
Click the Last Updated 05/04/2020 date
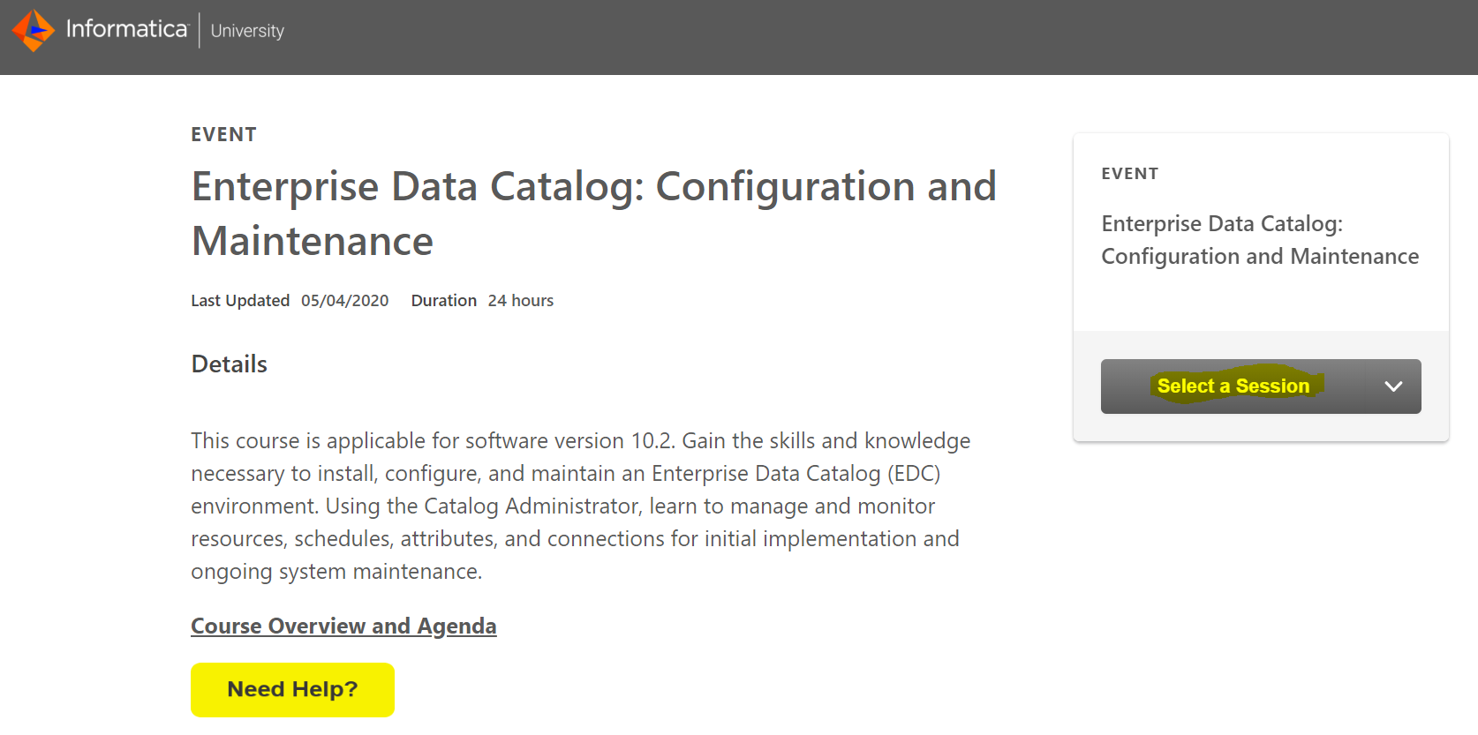(290, 301)
